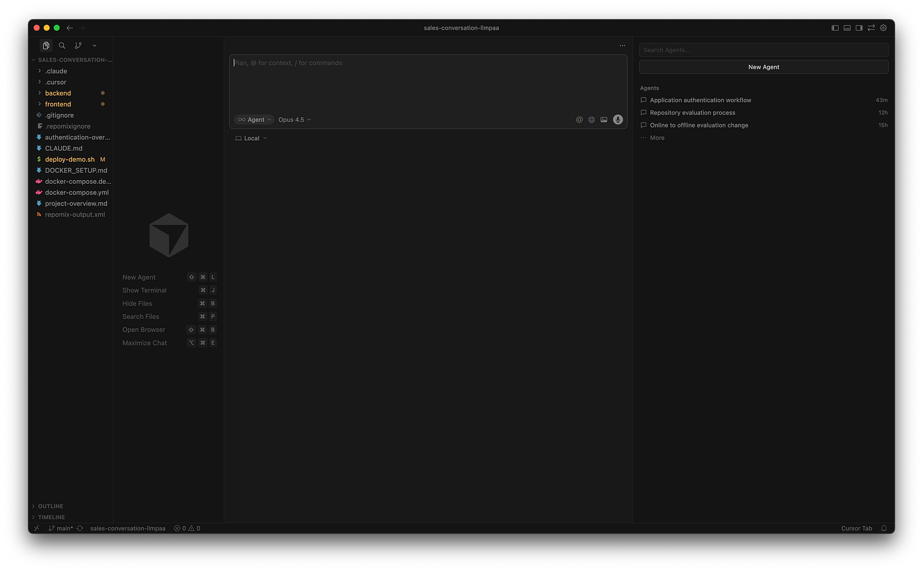Click the Search Agents input field
This screenshot has width=923, height=571.
763,49
